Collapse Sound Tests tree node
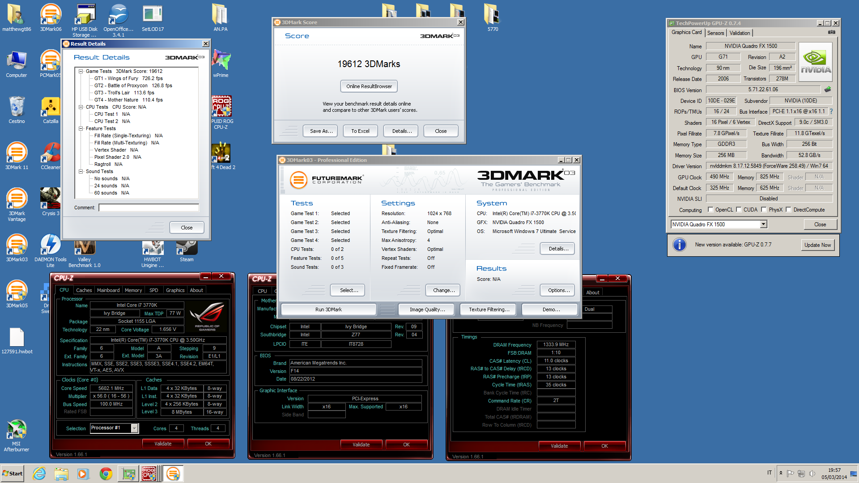The height and width of the screenshot is (483, 859). [x=81, y=171]
